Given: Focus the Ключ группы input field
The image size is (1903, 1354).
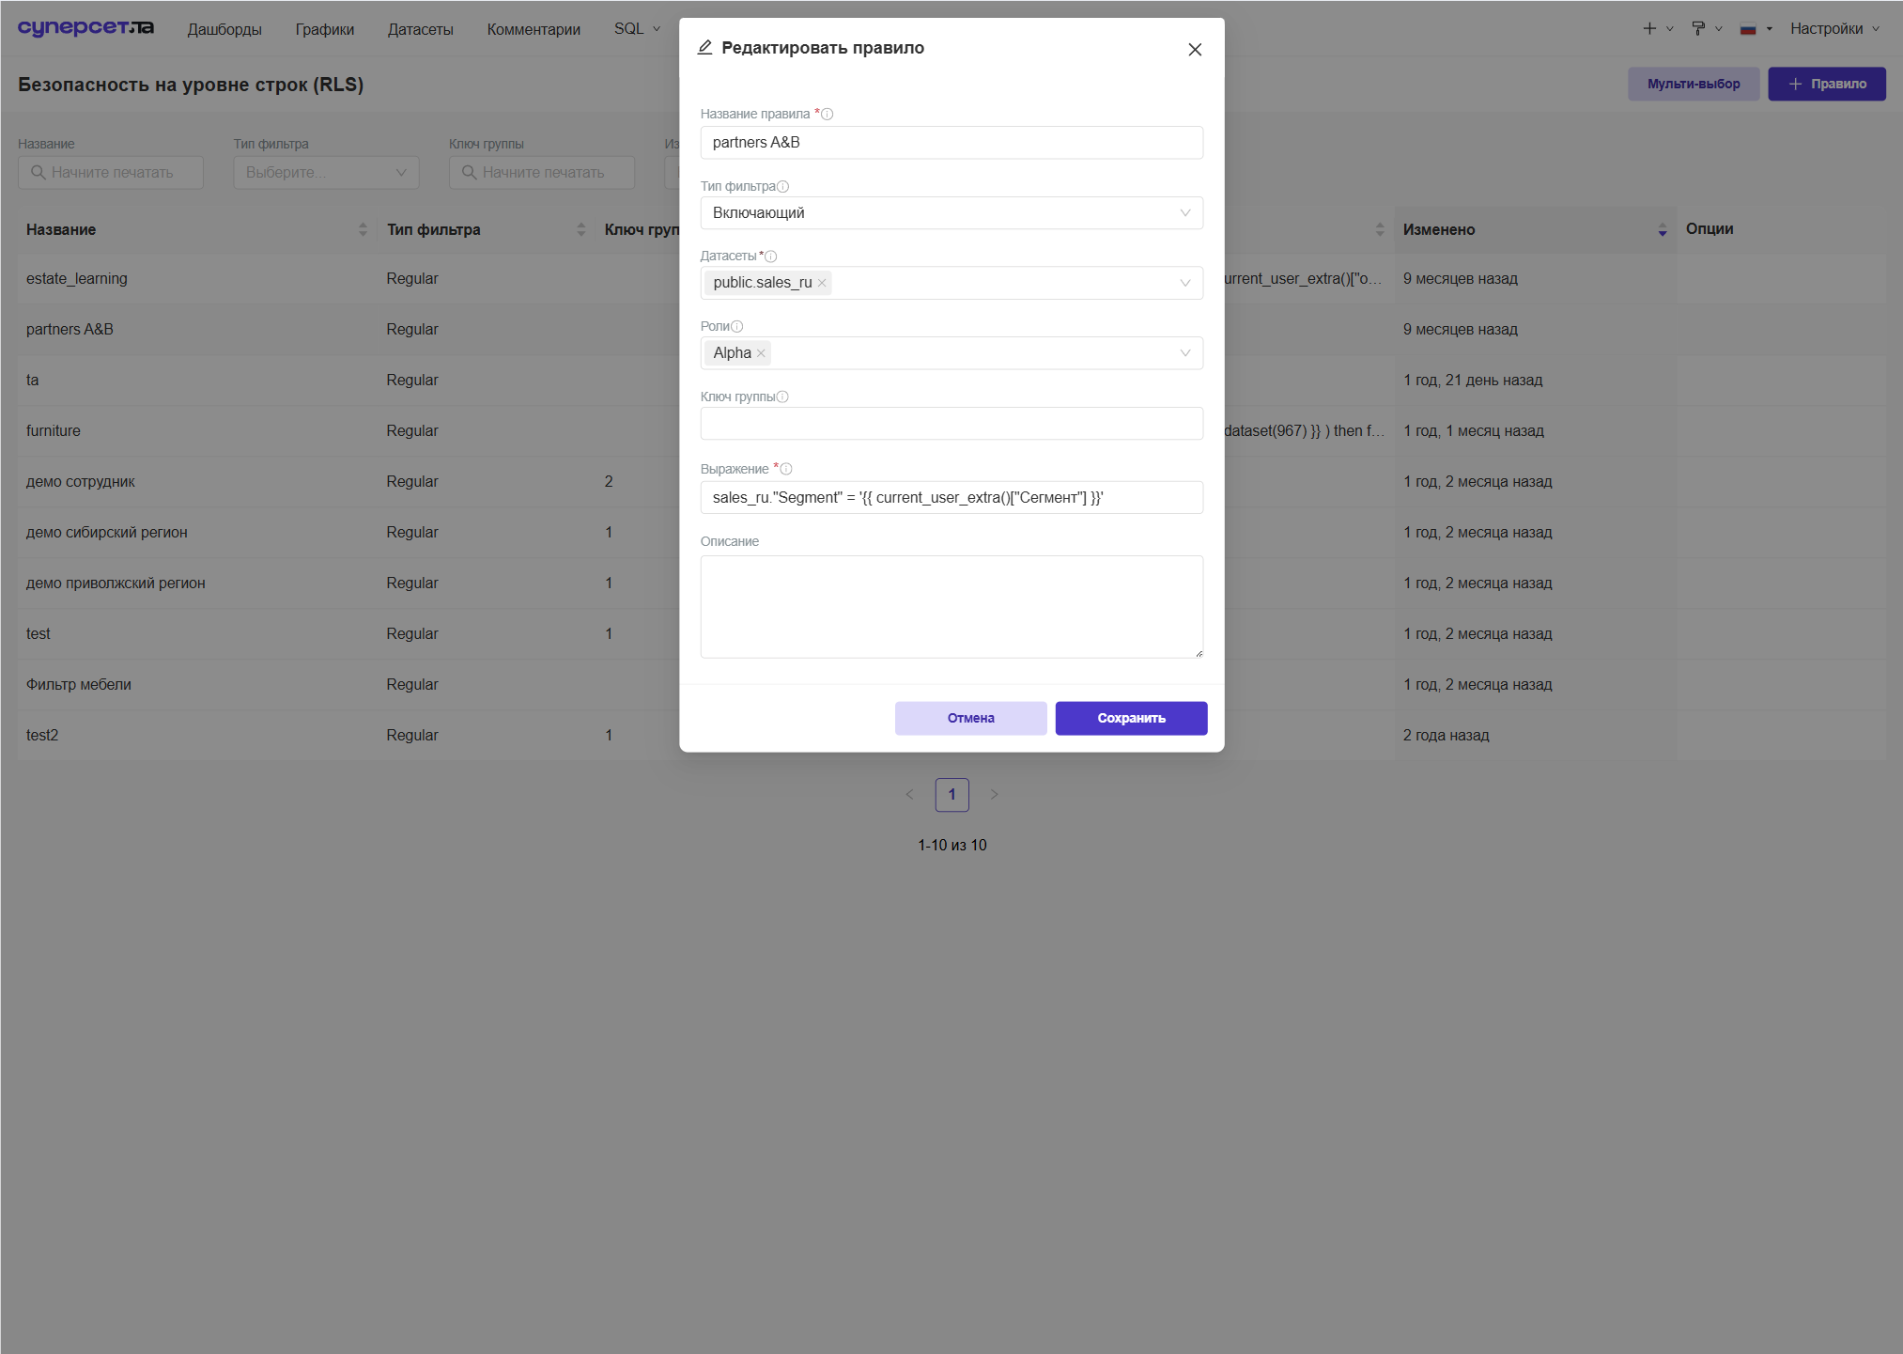Looking at the screenshot, I should tap(951, 424).
